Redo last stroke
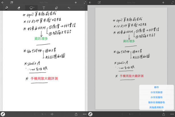 (81, 8)
